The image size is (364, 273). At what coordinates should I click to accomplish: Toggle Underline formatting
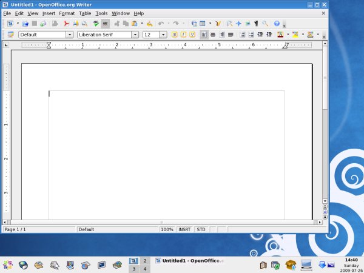(192, 35)
